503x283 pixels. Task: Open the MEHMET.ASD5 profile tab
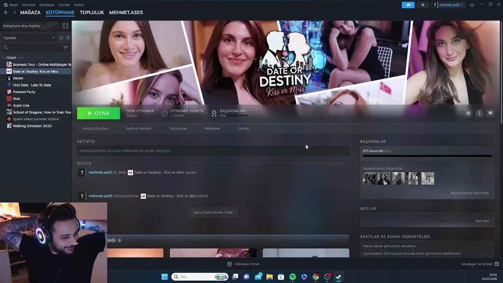[126, 13]
